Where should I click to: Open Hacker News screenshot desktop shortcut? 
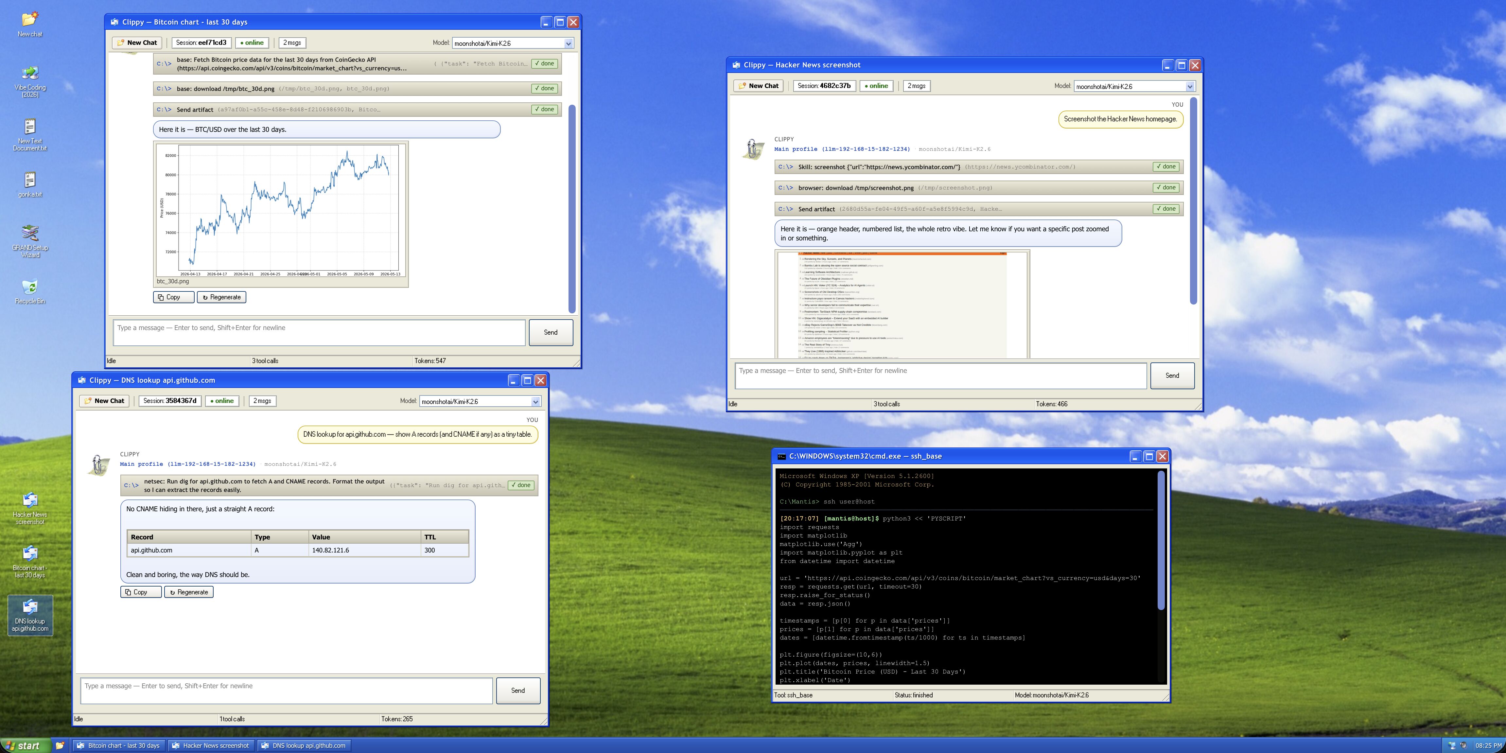(30, 508)
